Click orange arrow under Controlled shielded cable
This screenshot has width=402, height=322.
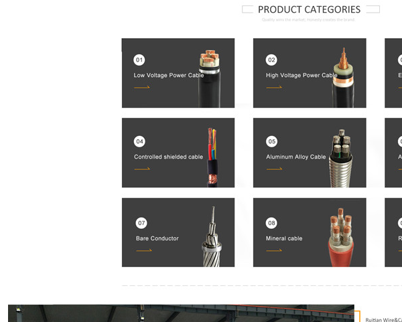(x=142, y=169)
